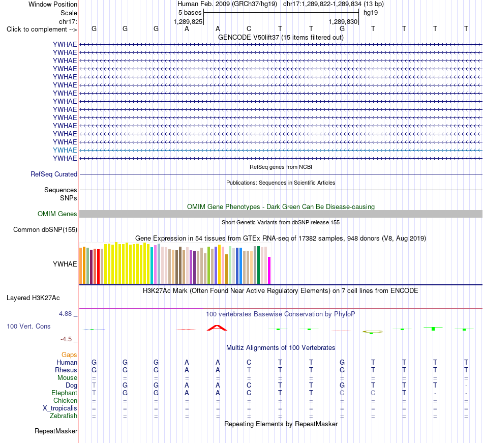
Task: Click the 1,289,825 position label
Action: (x=188, y=22)
